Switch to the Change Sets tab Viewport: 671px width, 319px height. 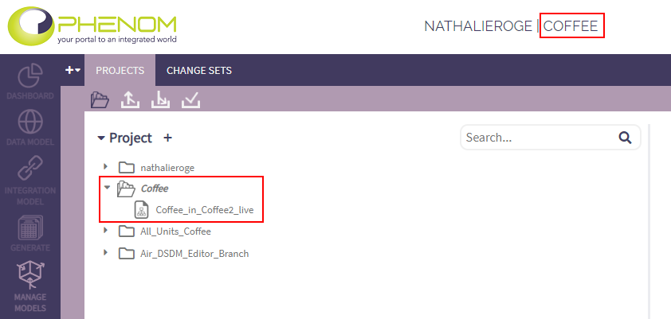tap(198, 71)
